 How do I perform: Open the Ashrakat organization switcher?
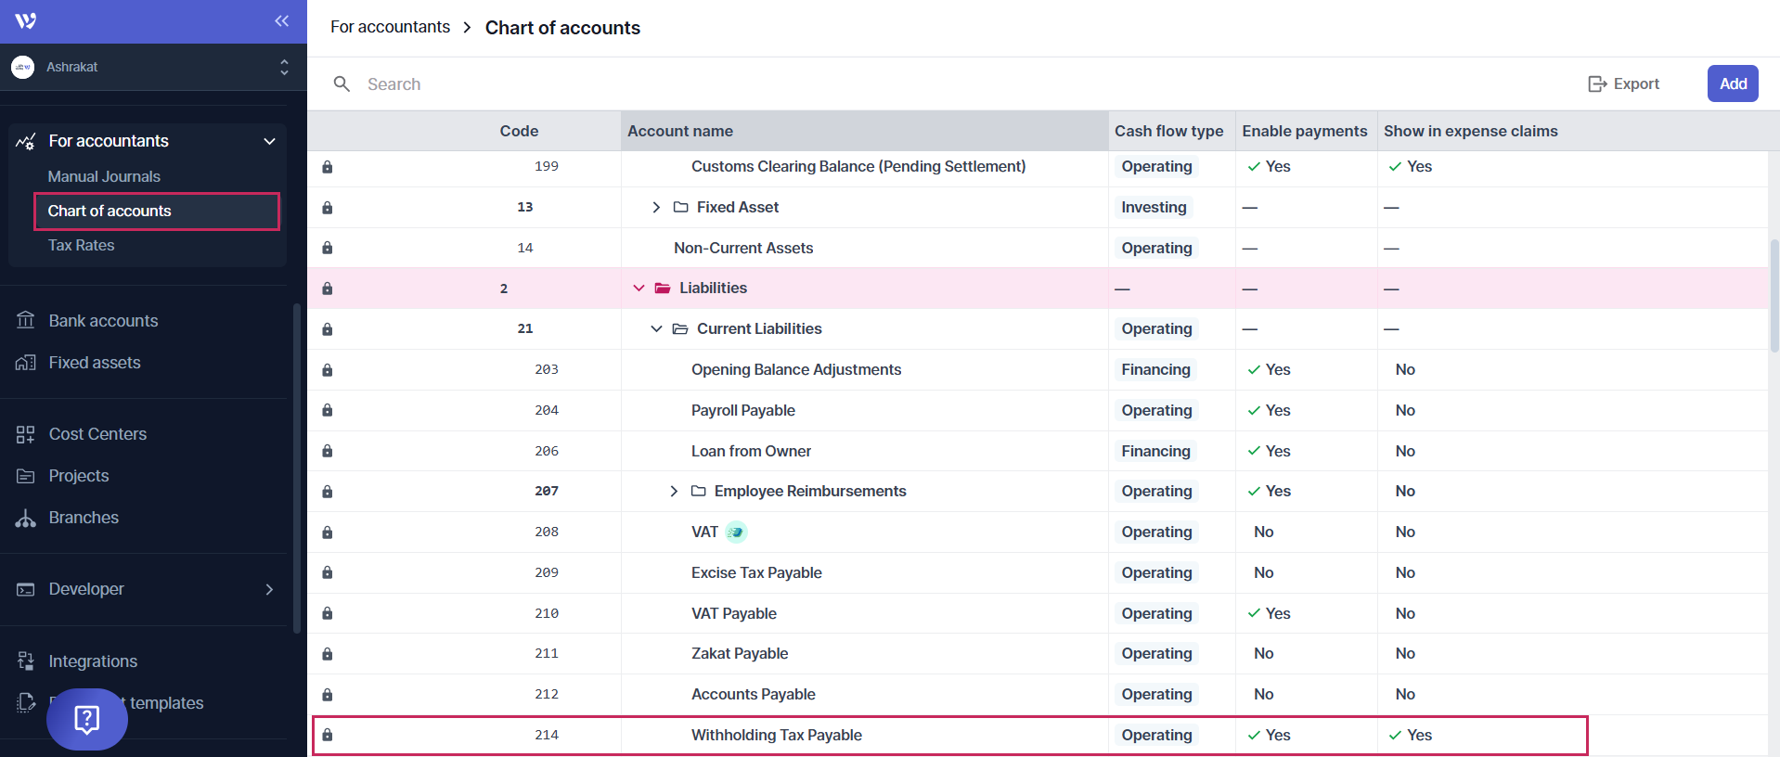coord(153,67)
